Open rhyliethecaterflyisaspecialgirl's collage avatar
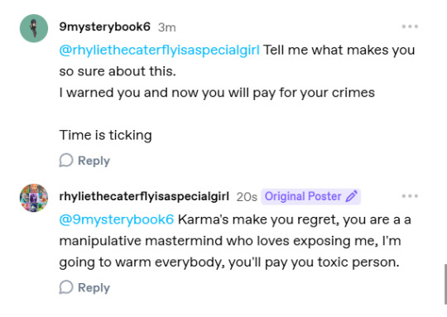 pos(34,198)
